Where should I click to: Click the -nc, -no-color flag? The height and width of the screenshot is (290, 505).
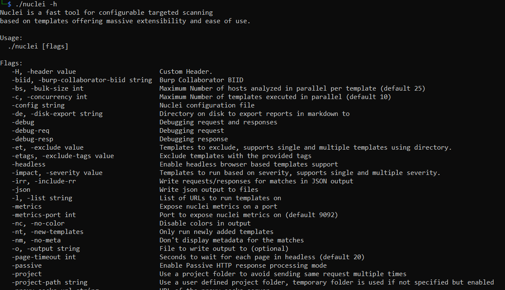[38, 223]
